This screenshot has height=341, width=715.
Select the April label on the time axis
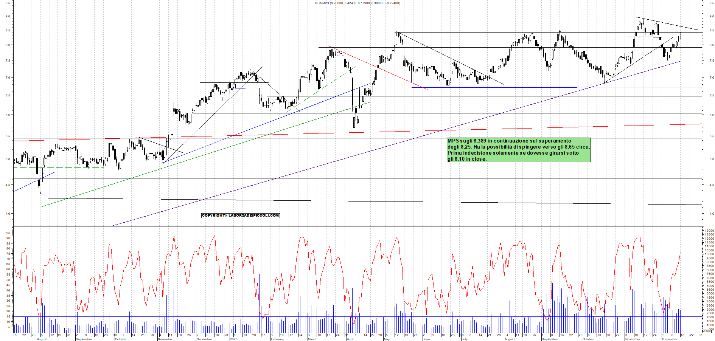click(x=350, y=339)
